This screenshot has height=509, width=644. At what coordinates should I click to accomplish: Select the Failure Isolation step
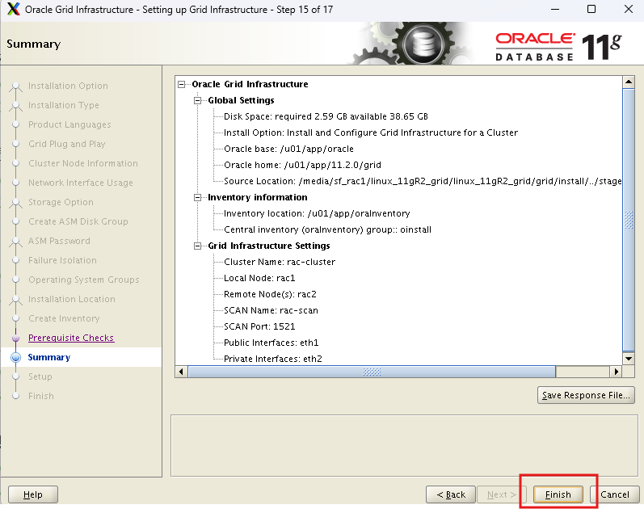click(62, 260)
